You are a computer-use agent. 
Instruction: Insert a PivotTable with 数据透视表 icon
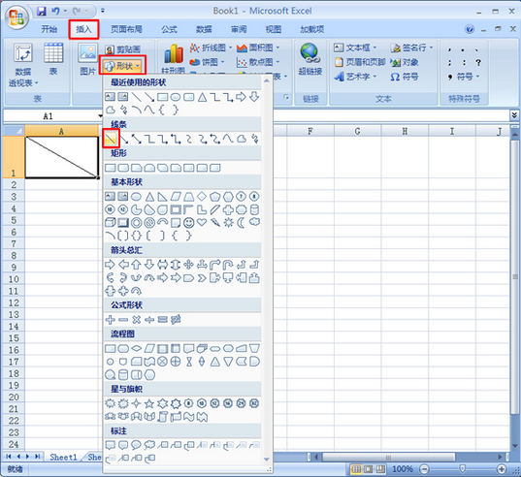[23, 64]
